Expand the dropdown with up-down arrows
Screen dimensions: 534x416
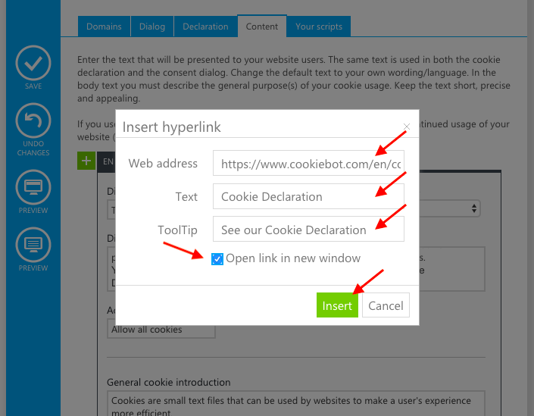[x=473, y=208]
